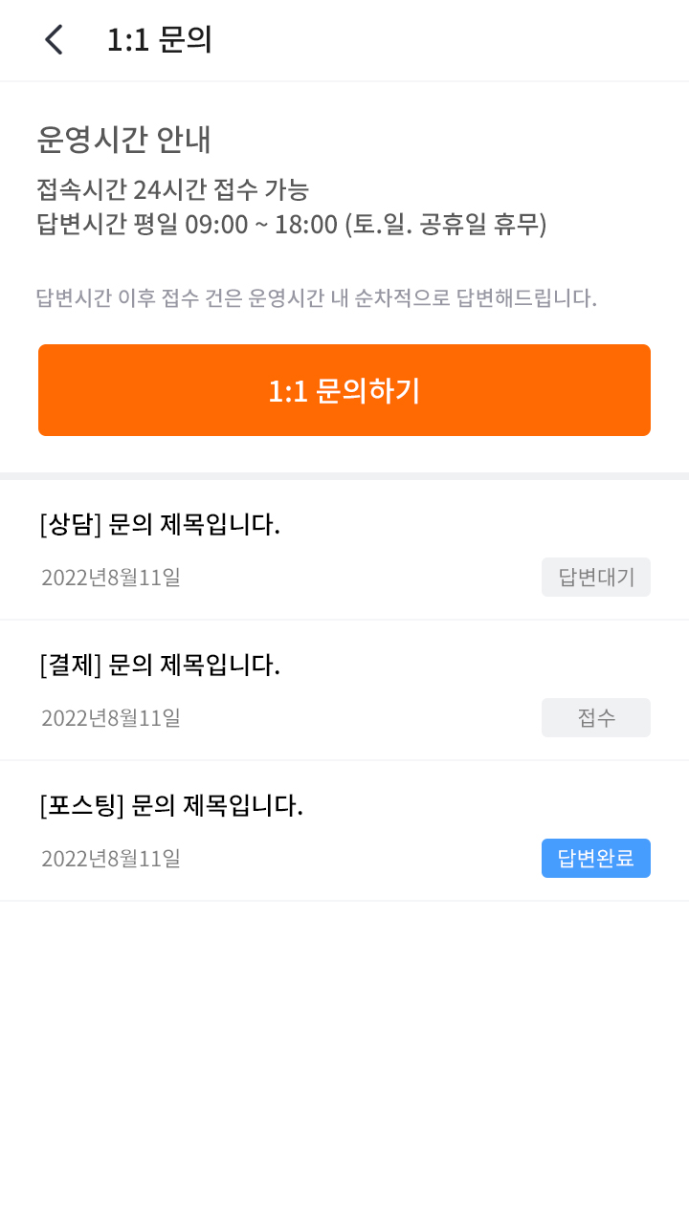Screen dimensions: 689x1224
Task: Tap the gray divider above the inquiry list
Action: 344,475
